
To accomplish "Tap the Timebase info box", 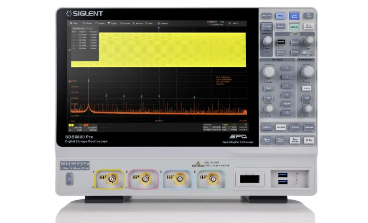I will pyautogui.click(x=212, y=127).
